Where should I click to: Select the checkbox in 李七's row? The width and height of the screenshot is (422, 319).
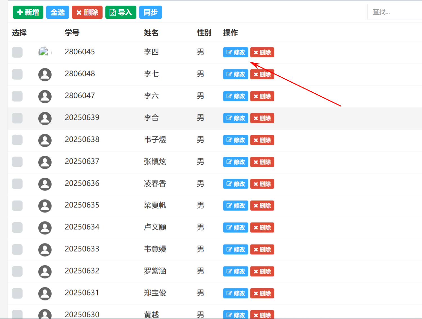coord(17,74)
